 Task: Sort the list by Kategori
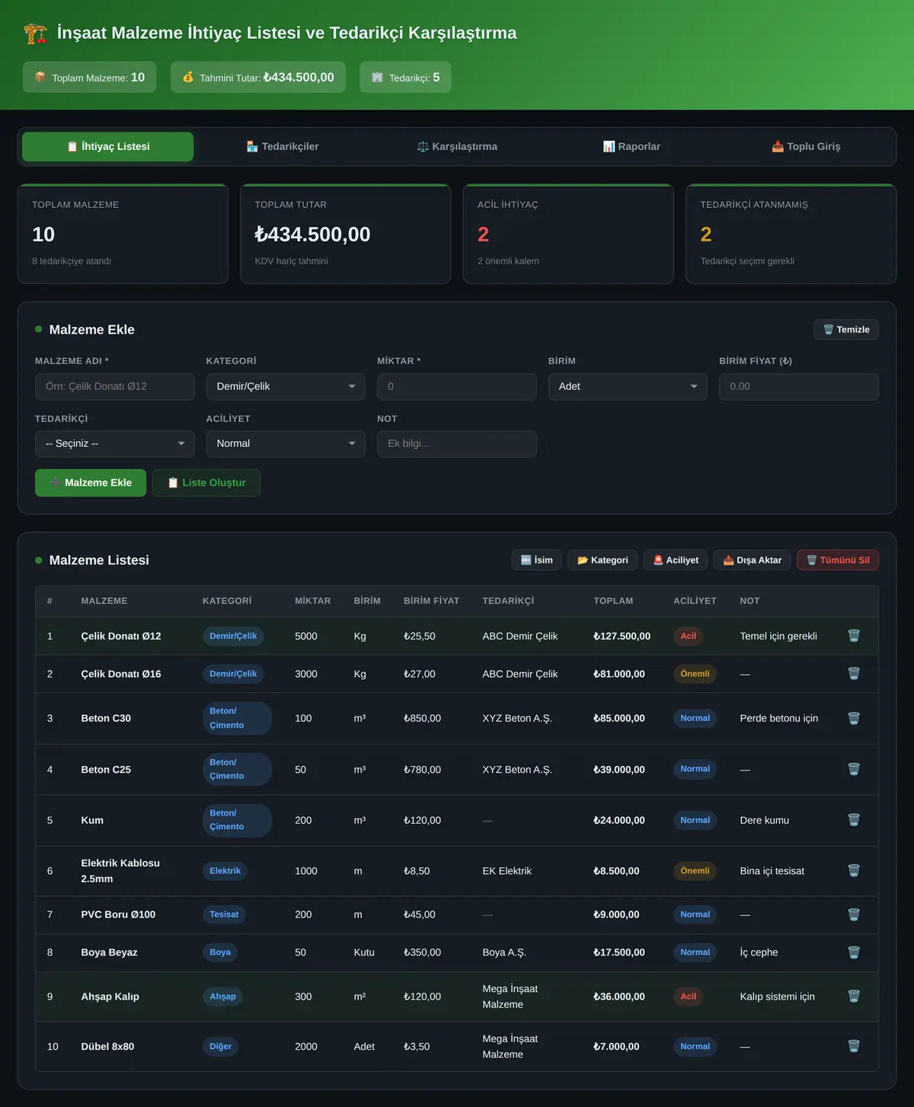tap(602, 560)
